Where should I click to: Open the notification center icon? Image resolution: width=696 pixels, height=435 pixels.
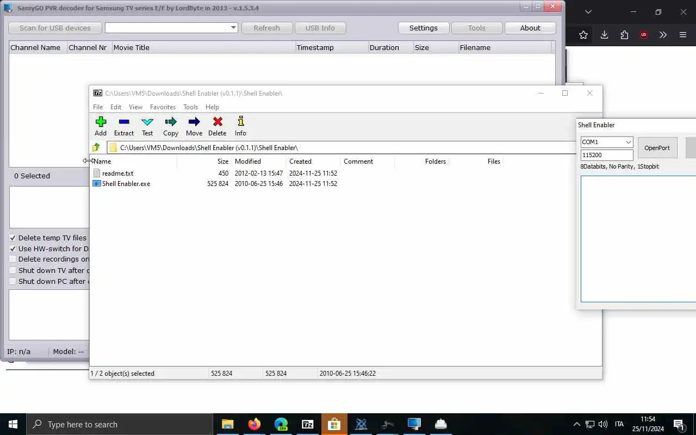(679, 425)
